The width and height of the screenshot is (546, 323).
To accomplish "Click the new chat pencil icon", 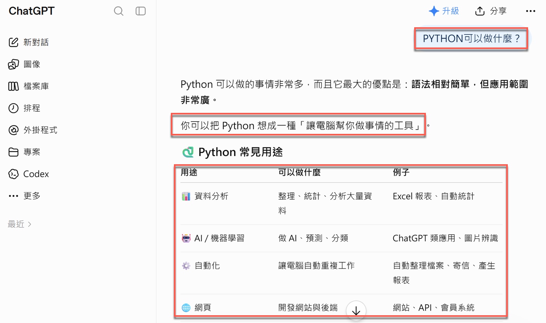I will [13, 42].
